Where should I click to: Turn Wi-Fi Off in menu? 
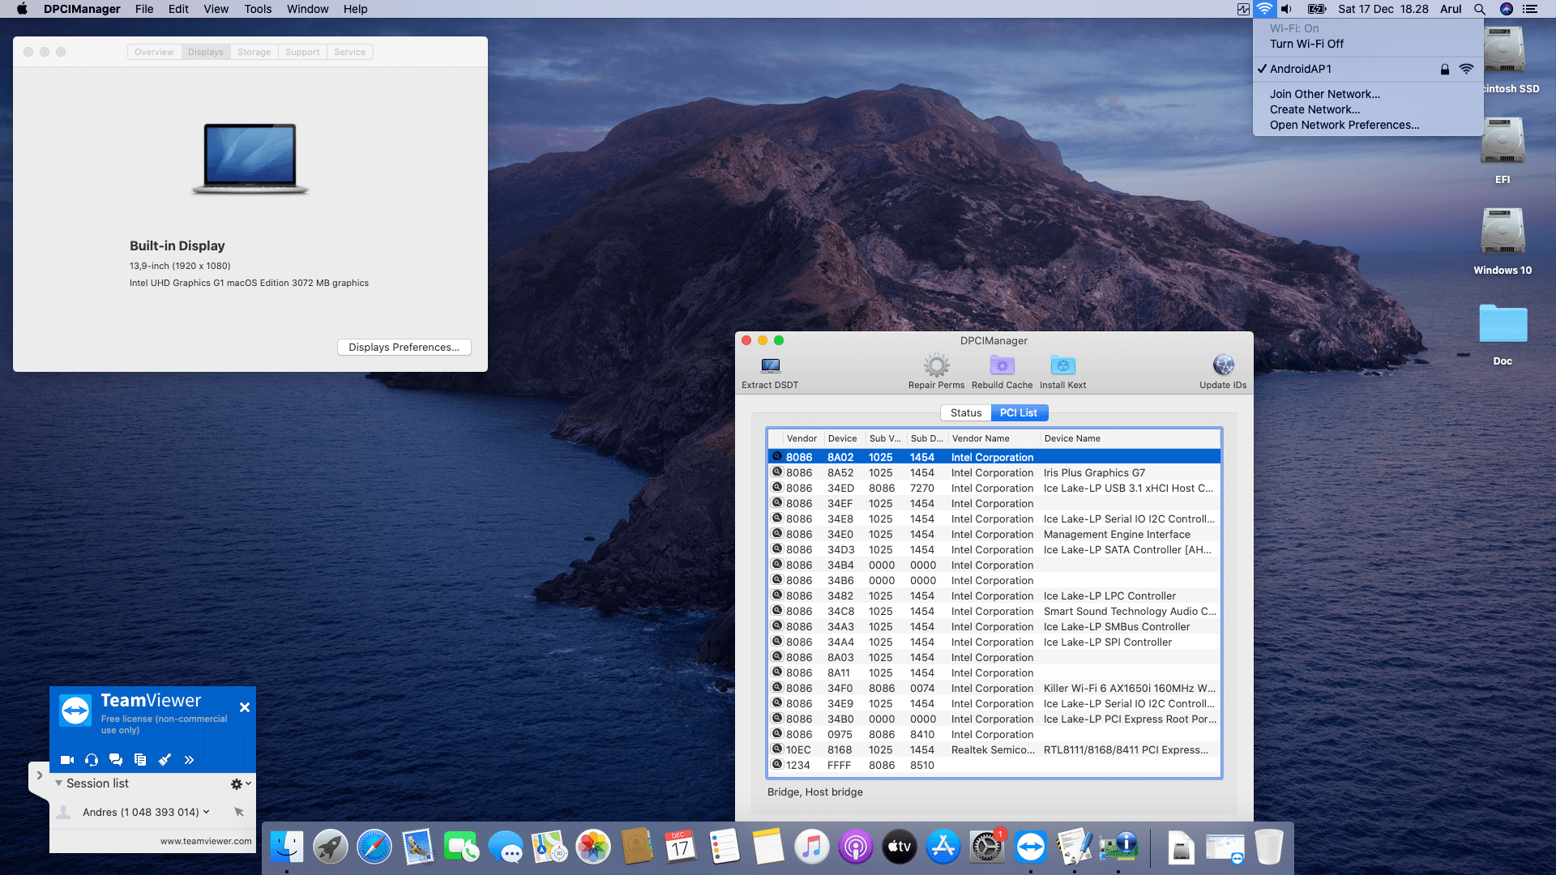pos(1306,44)
